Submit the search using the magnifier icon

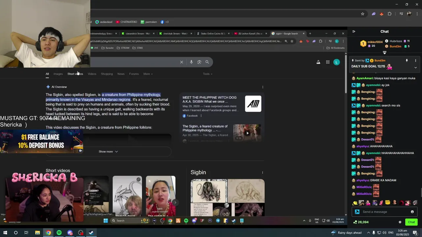coord(207,62)
